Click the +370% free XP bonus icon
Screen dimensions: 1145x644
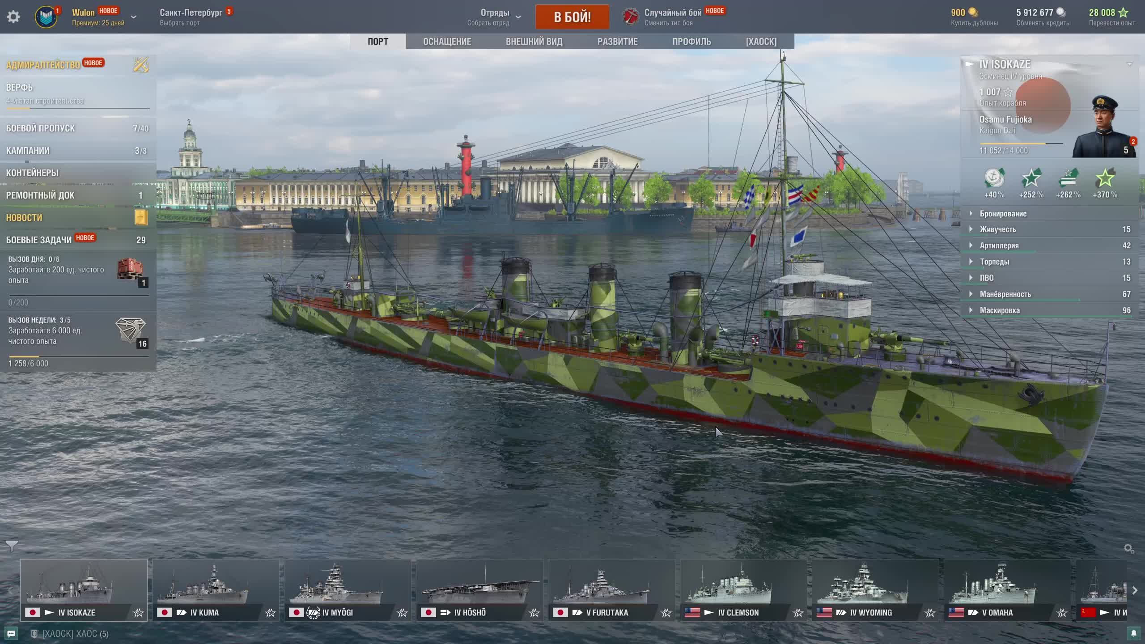[x=1105, y=179]
